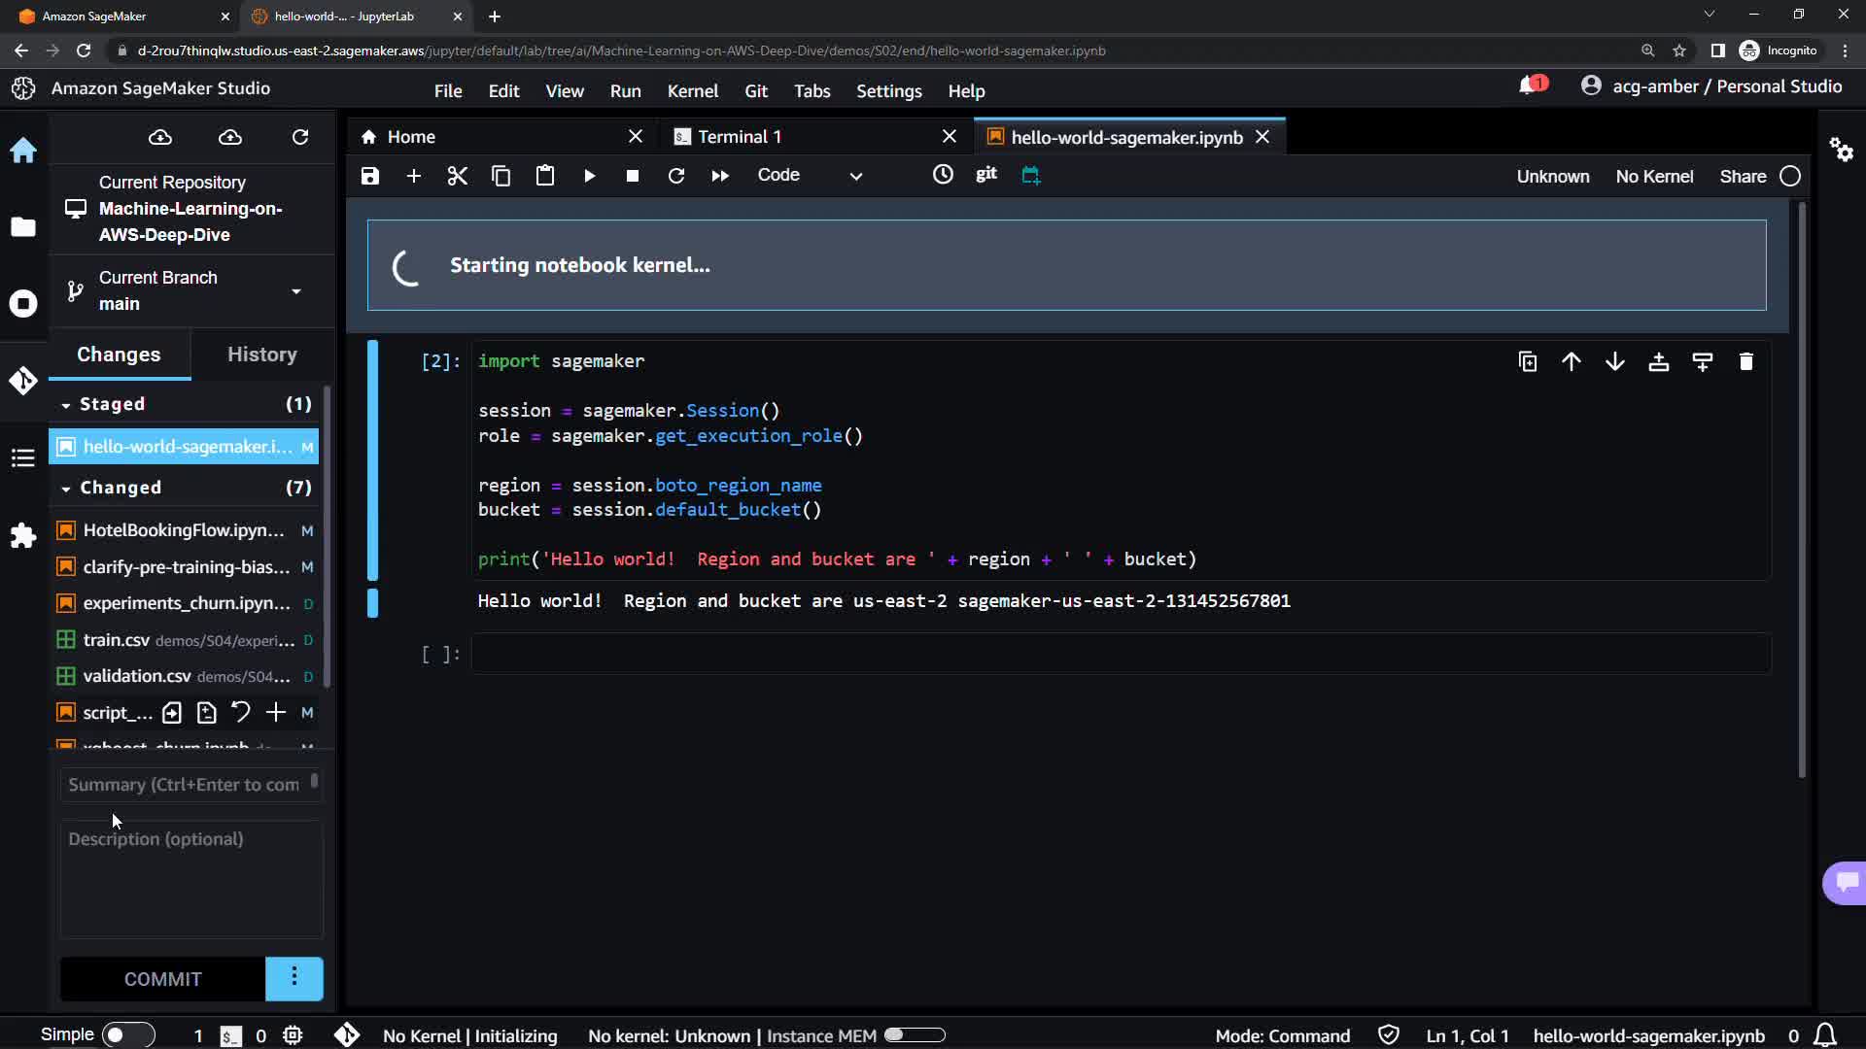
Task: Open the Code cell type dropdown
Action: 809,176
